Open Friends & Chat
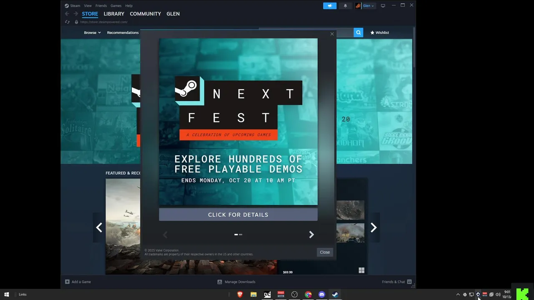The image size is (534, 300). [397, 282]
